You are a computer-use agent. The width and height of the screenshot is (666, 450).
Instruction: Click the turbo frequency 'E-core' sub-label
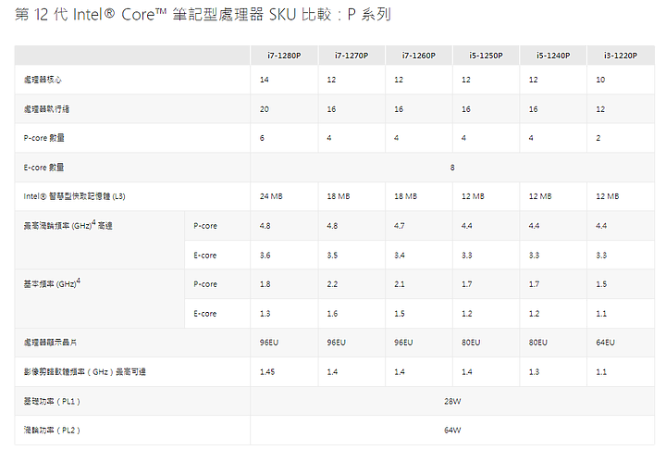click(x=205, y=256)
